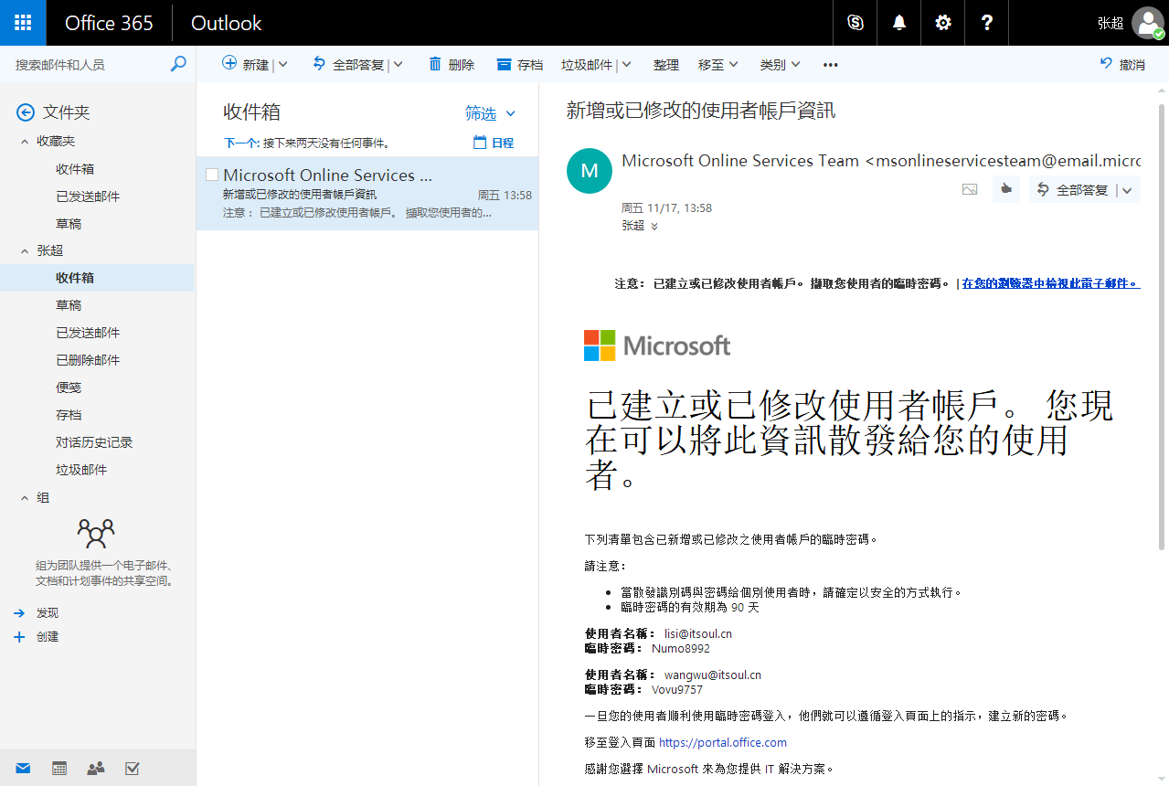Open more commands ellipsis in toolbar

pos(830,64)
